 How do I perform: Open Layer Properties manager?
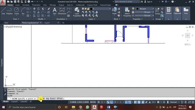[77, 12]
